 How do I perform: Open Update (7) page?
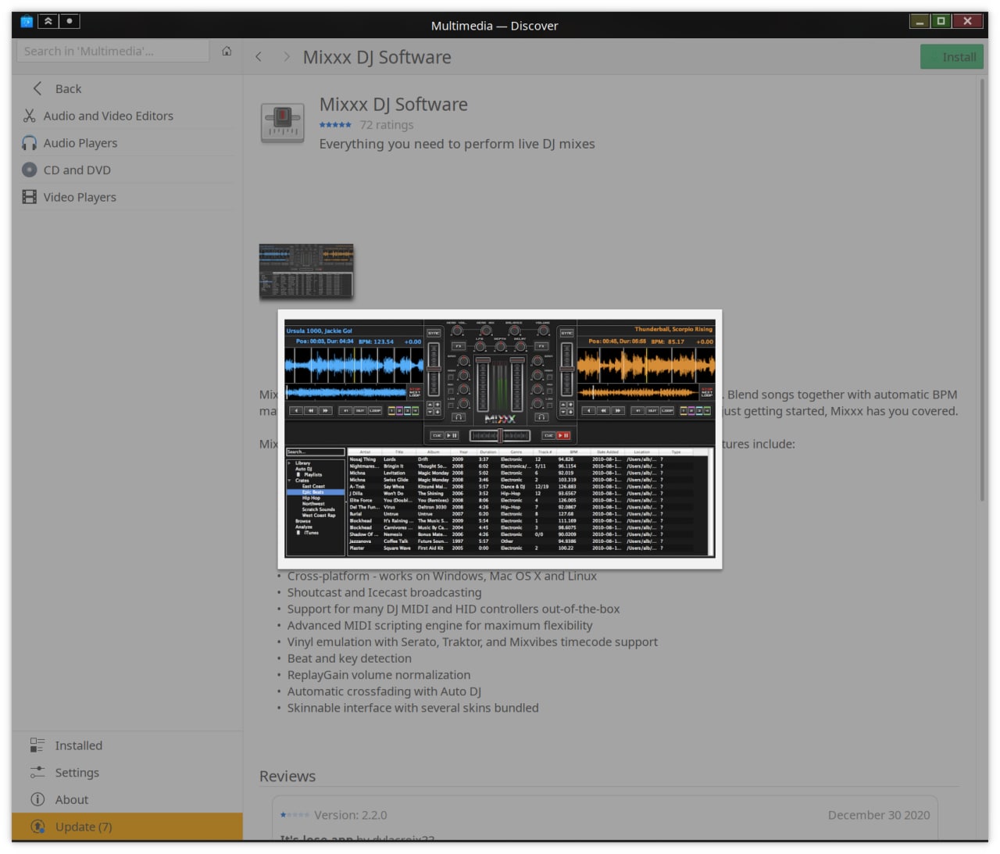click(127, 827)
